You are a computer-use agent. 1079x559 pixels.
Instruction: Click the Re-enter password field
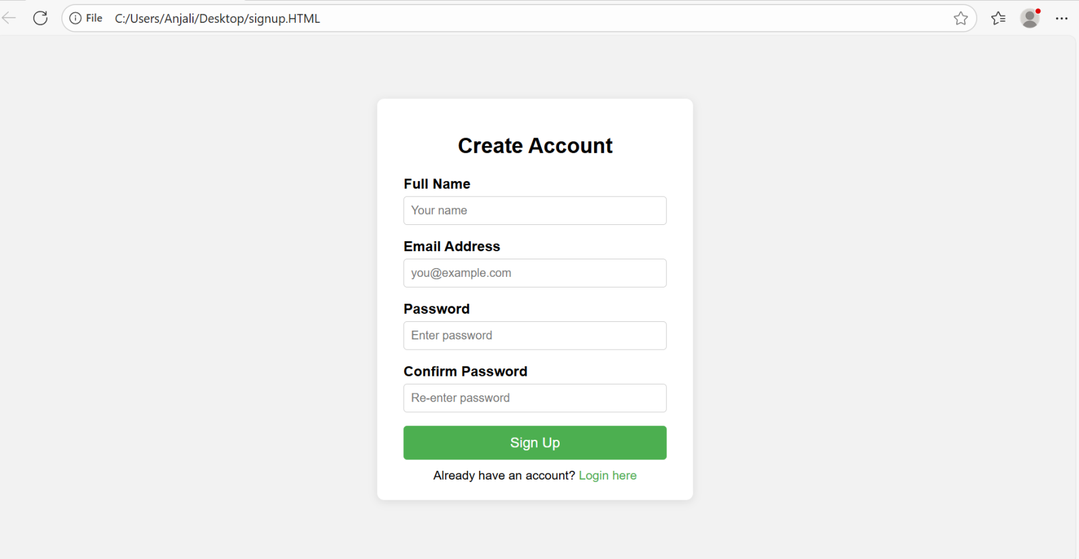click(535, 398)
